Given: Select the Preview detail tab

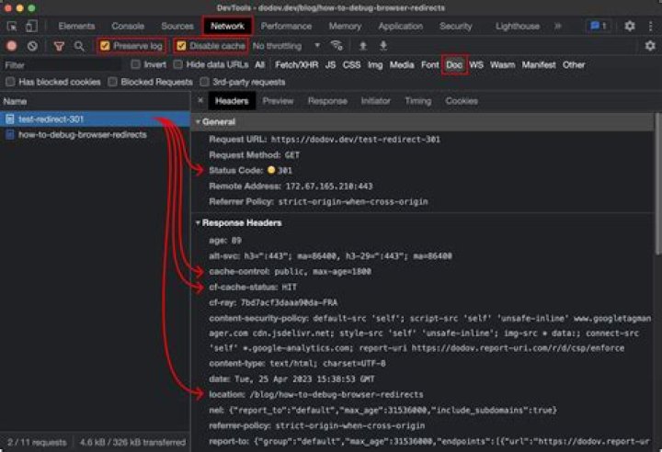Looking at the screenshot, I should point(278,101).
